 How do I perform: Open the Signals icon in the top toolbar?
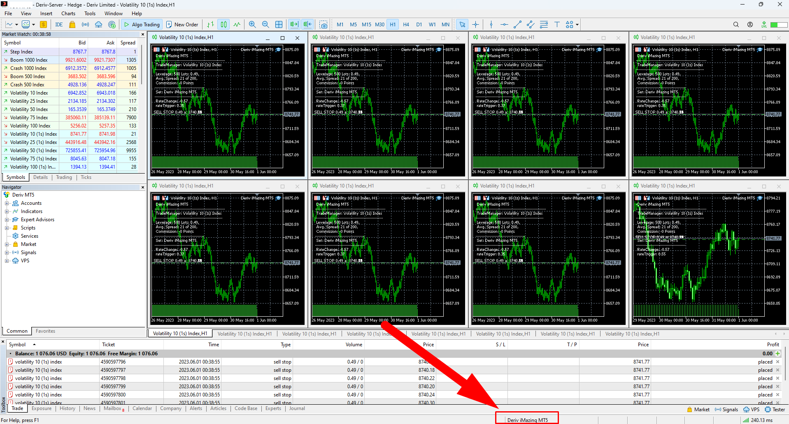pos(85,25)
